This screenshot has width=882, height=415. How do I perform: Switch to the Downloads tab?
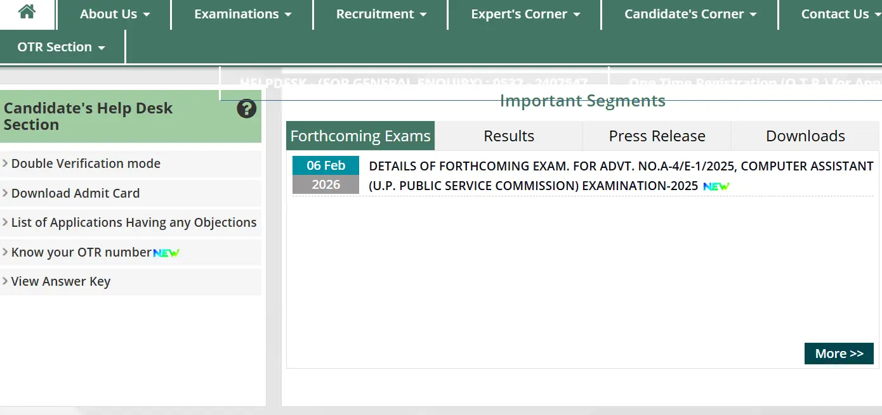coord(806,136)
